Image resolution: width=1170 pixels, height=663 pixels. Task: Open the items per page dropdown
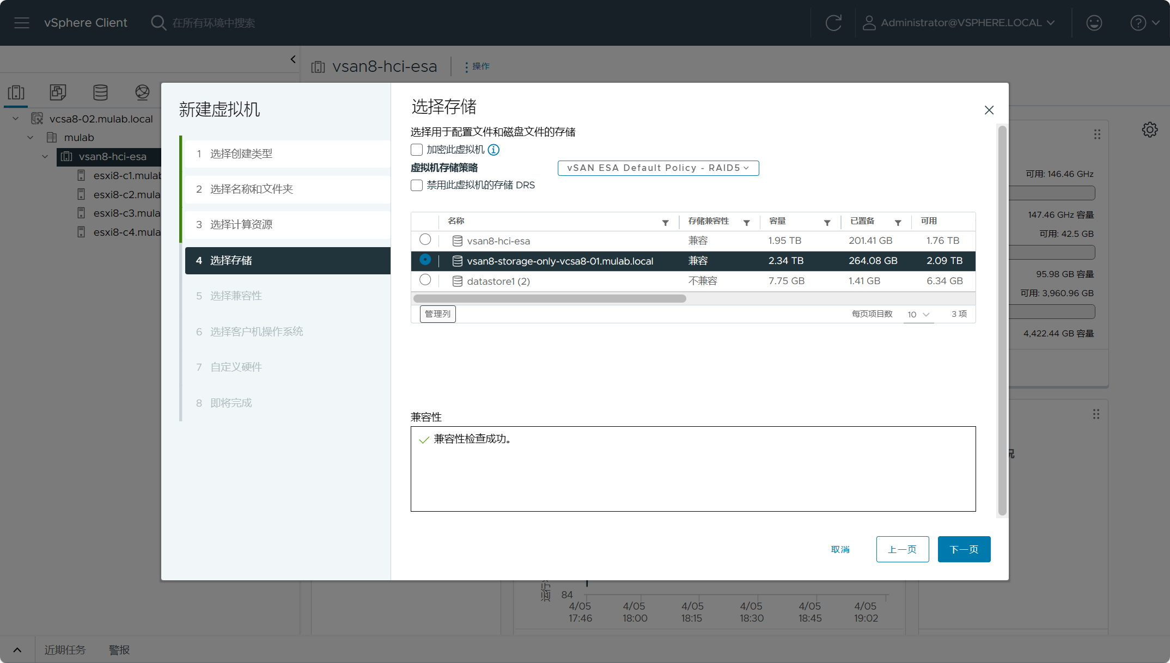[918, 315]
